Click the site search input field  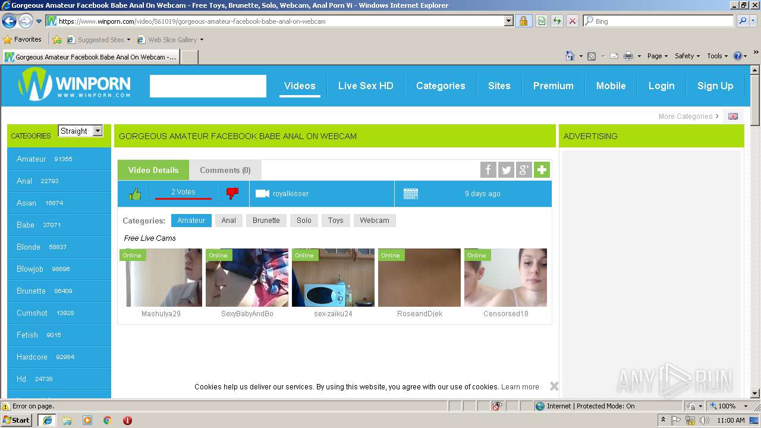tap(208, 86)
